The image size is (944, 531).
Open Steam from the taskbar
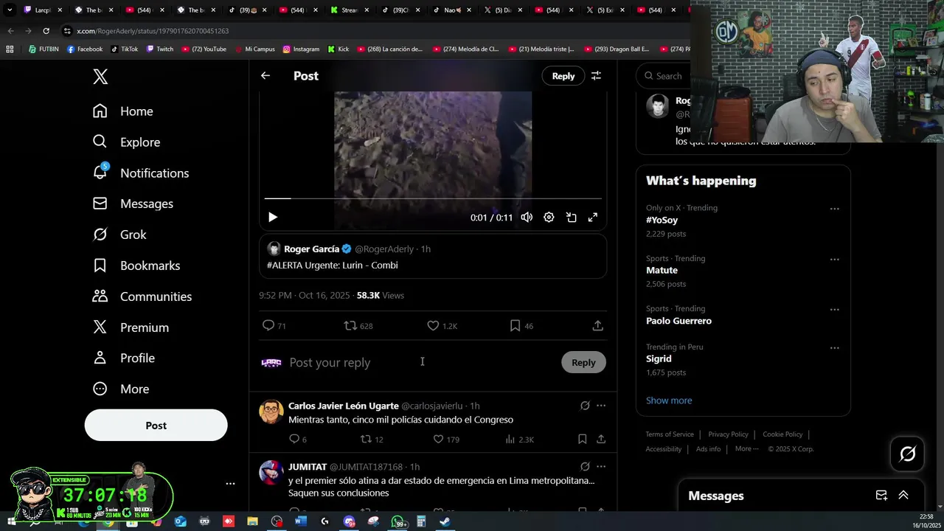click(445, 521)
